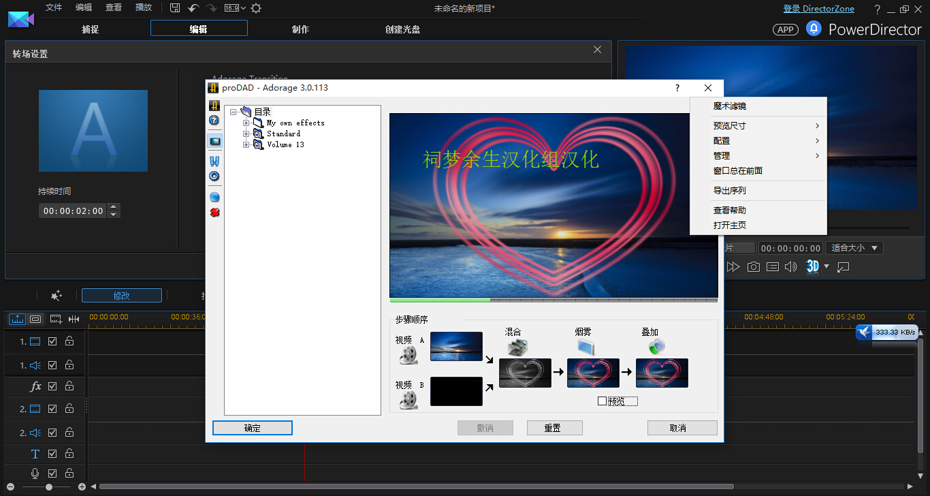Click the zoom-in plus icon on the timeline
The width and height of the screenshot is (930, 496).
tap(82, 487)
